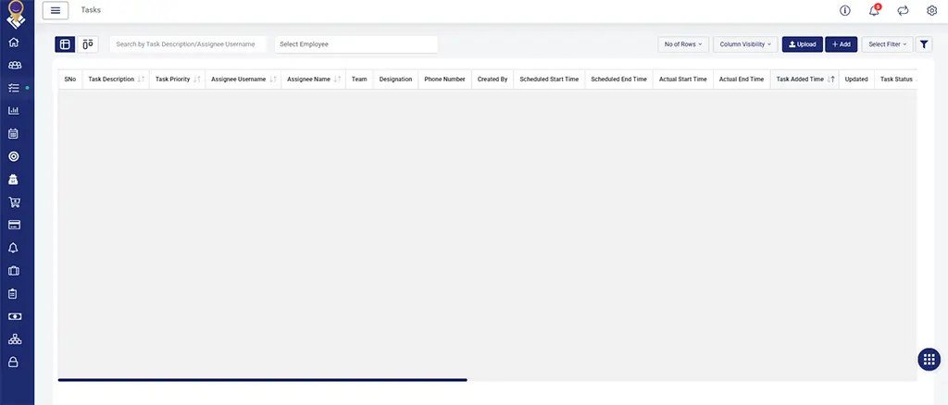Image resolution: width=948 pixels, height=405 pixels.
Task: Open the padlock icon in sidebar
Action: tap(13, 362)
